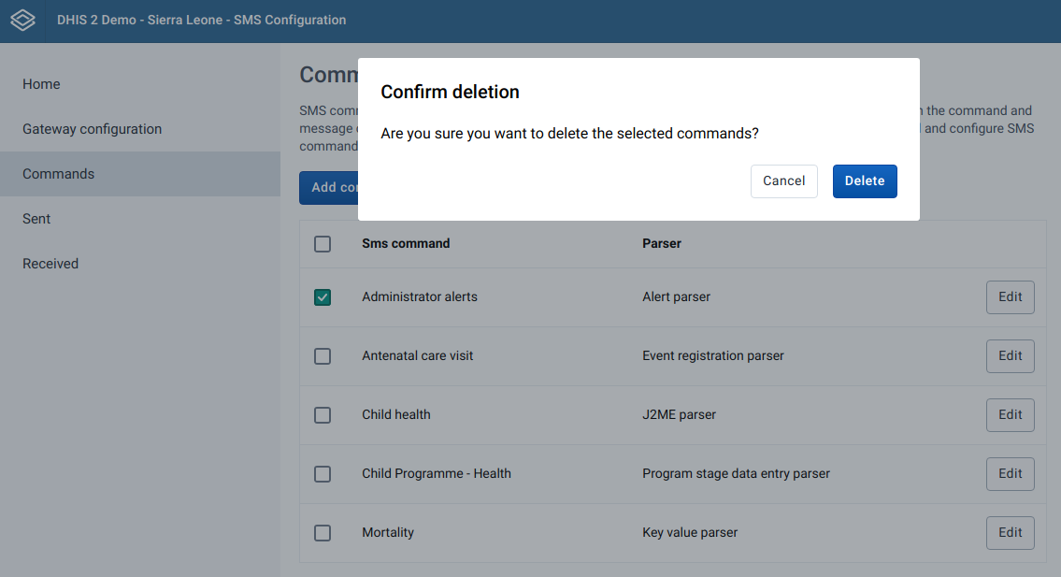The image size is (1061, 577).
Task: Uncheck the Administrator alerts checkbox
Action: [x=323, y=296]
